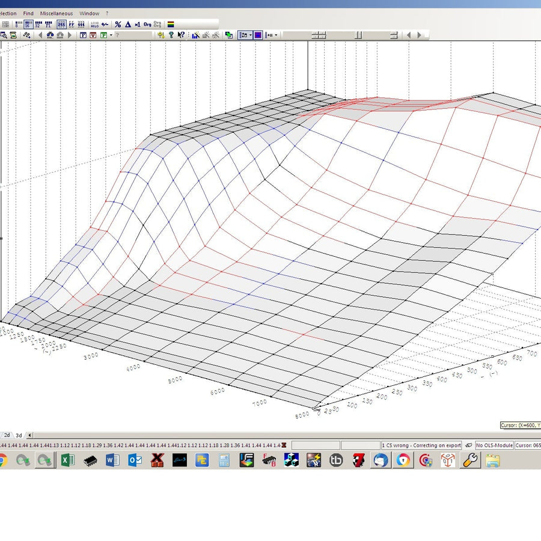The image size is (541, 541).
Task: Toggle the blue filled square button
Action: click(258, 35)
